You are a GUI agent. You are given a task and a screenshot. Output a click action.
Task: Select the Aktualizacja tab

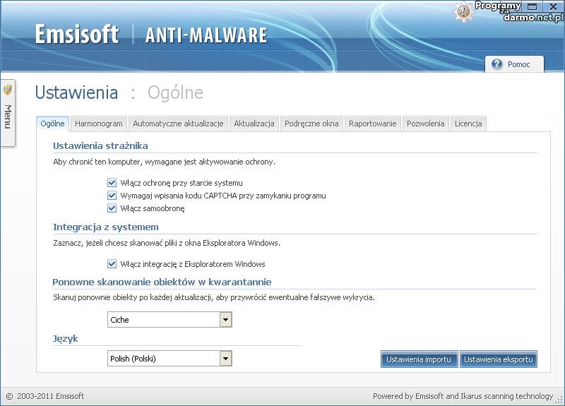pos(254,124)
